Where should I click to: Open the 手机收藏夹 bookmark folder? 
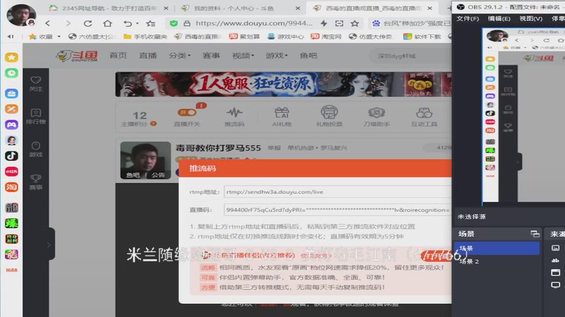click(x=145, y=37)
